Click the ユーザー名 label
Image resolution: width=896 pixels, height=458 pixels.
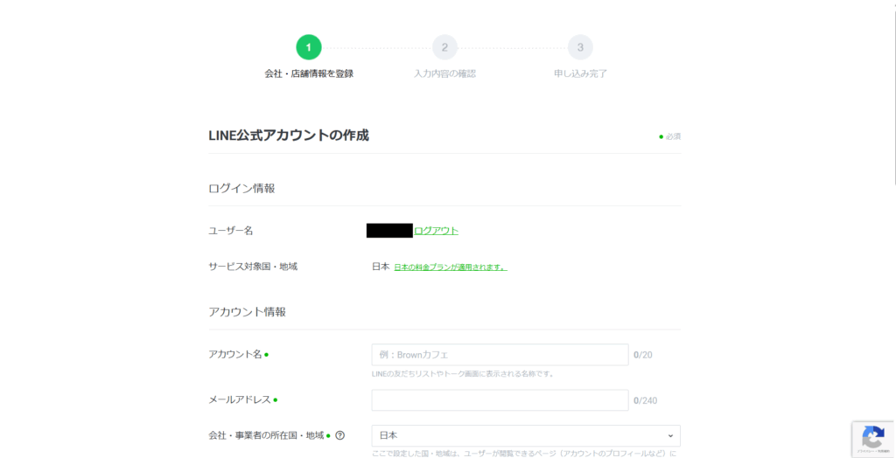tap(231, 231)
